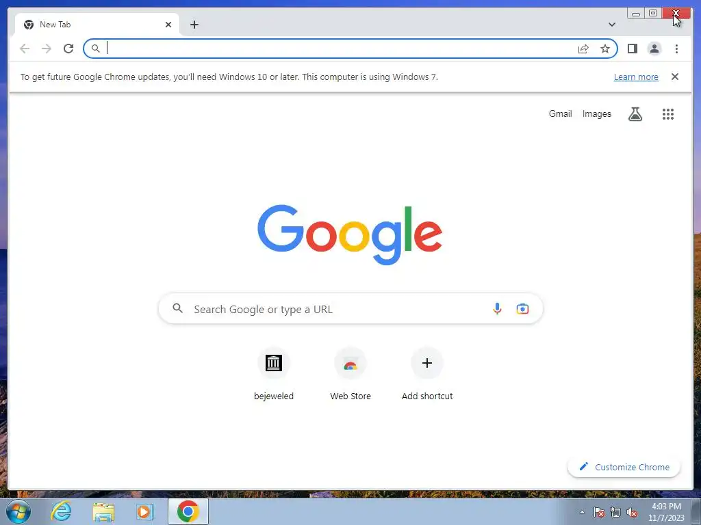Open the network status tray icon
The width and height of the screenshot is (701, 525).
coord(615,512)
